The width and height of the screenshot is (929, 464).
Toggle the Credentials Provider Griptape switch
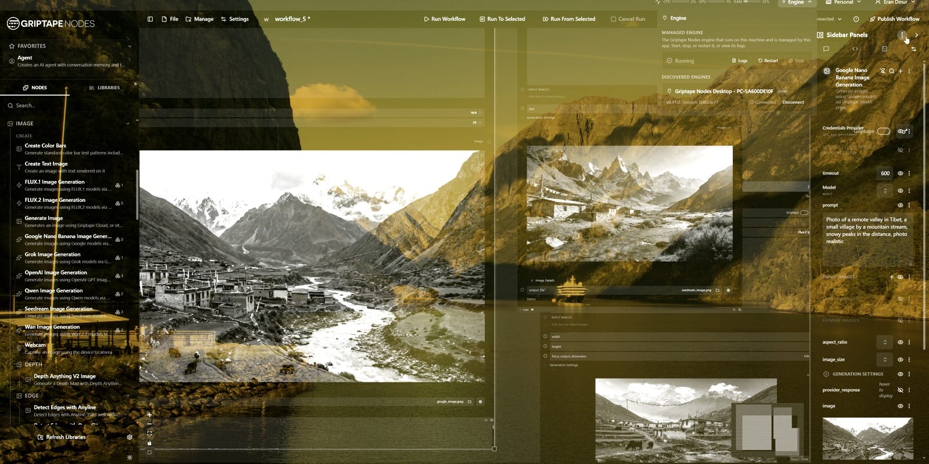884,131
